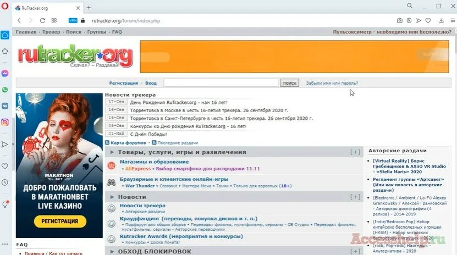
Task: Add the page to bookmarks with the heart icon
Action: (428, 20)
